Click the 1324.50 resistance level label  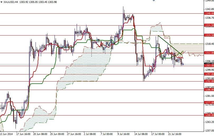click(x=209, y=35)
